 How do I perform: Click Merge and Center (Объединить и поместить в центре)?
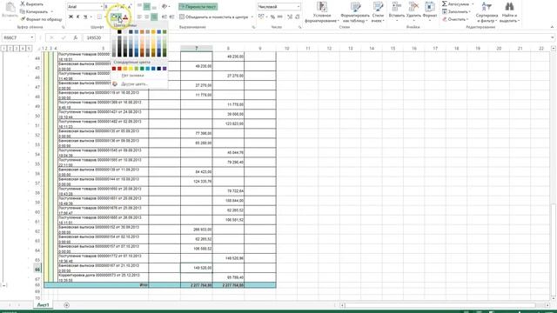pyautogui.click(x=213, y=17)
